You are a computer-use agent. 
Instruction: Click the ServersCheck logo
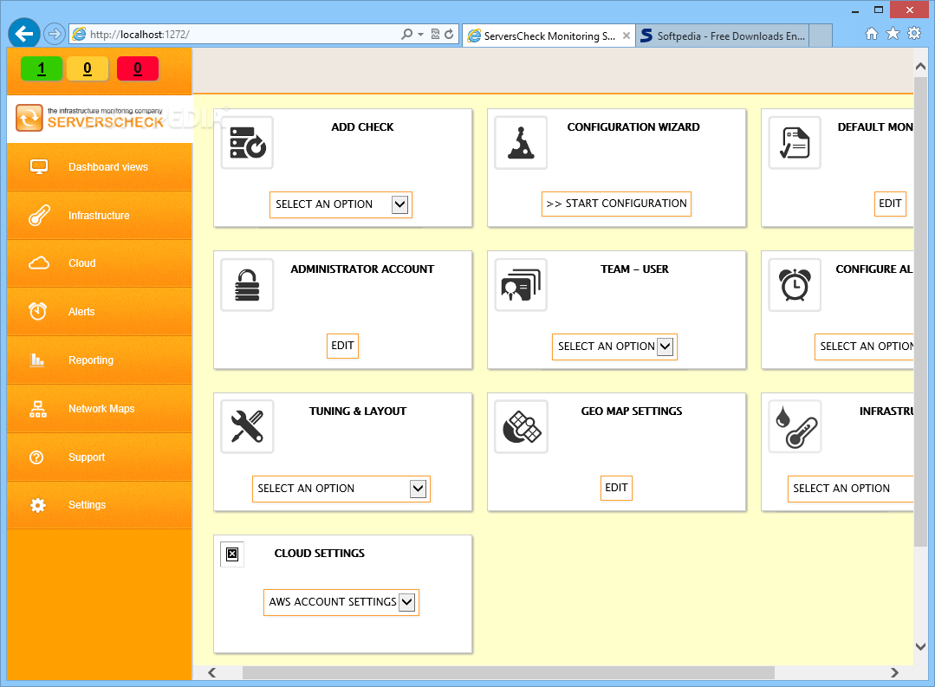coord(89,118)
